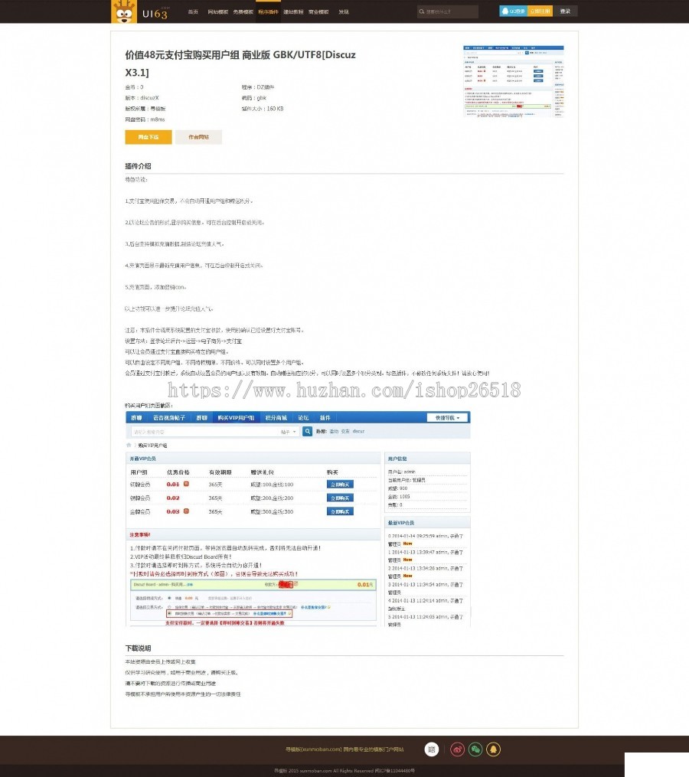Open the 免费模板 nav item

(x=243, y=12)
